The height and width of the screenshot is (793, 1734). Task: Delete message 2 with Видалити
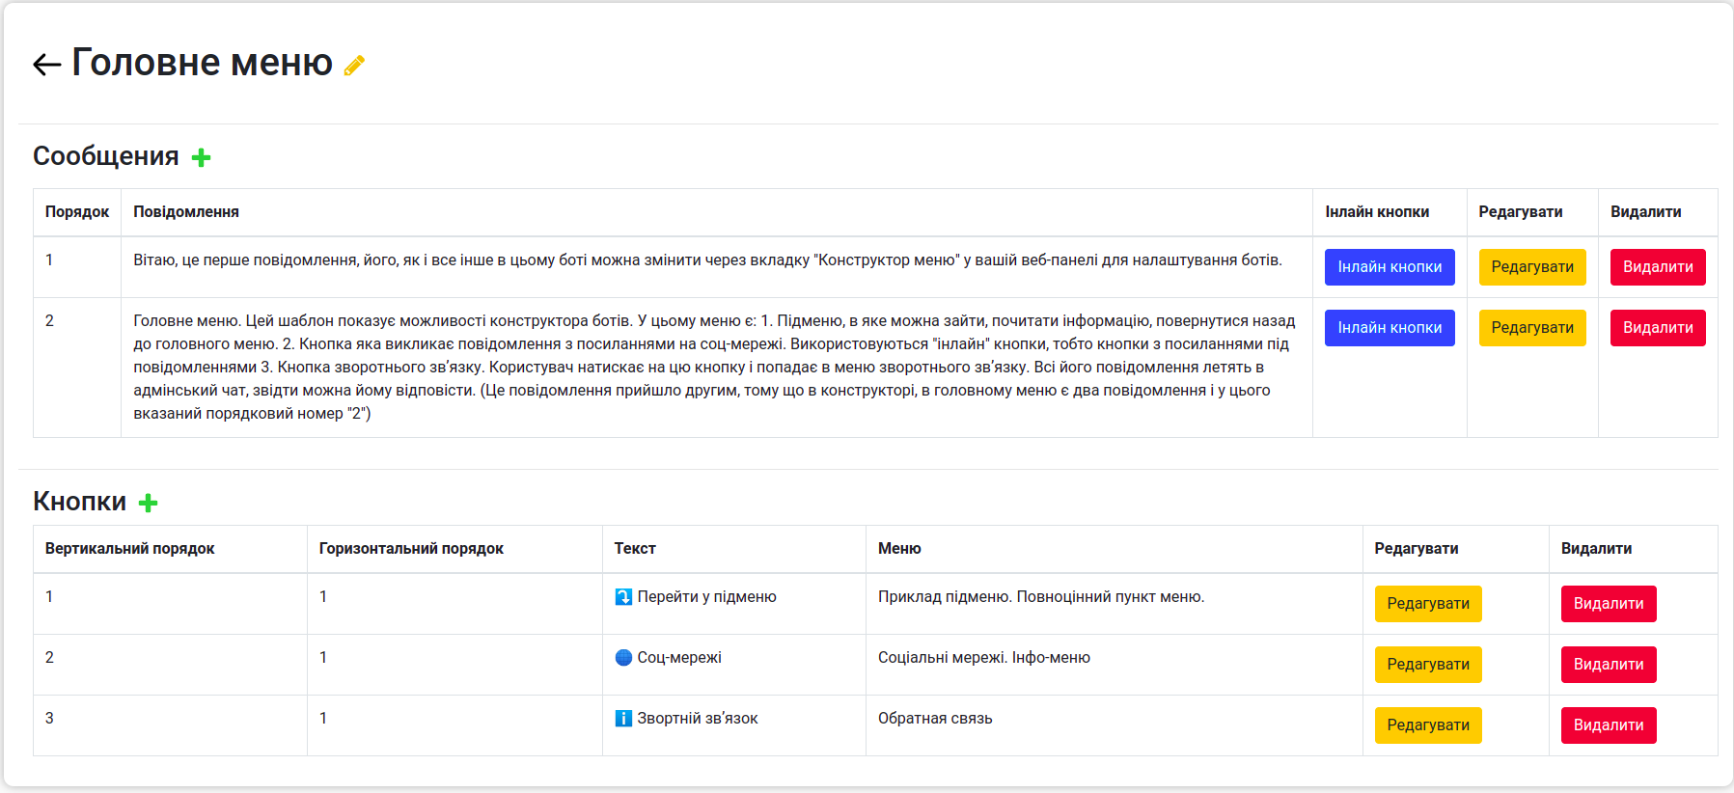click(1657, 328)
